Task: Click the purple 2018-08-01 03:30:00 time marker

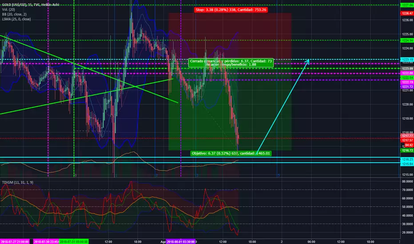Action: click(x=181, y=242)
